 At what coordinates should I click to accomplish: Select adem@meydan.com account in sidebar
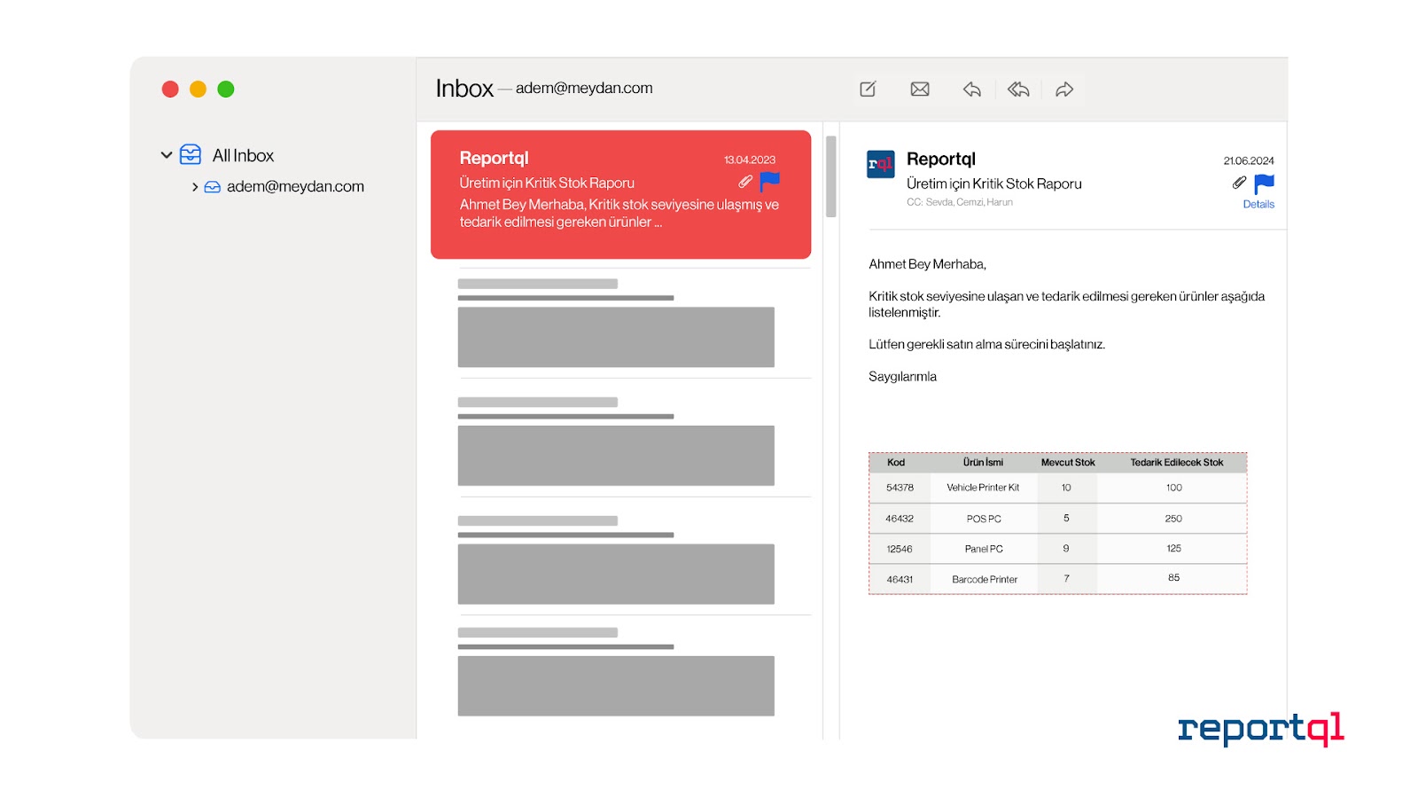click(x=295, y=186)
